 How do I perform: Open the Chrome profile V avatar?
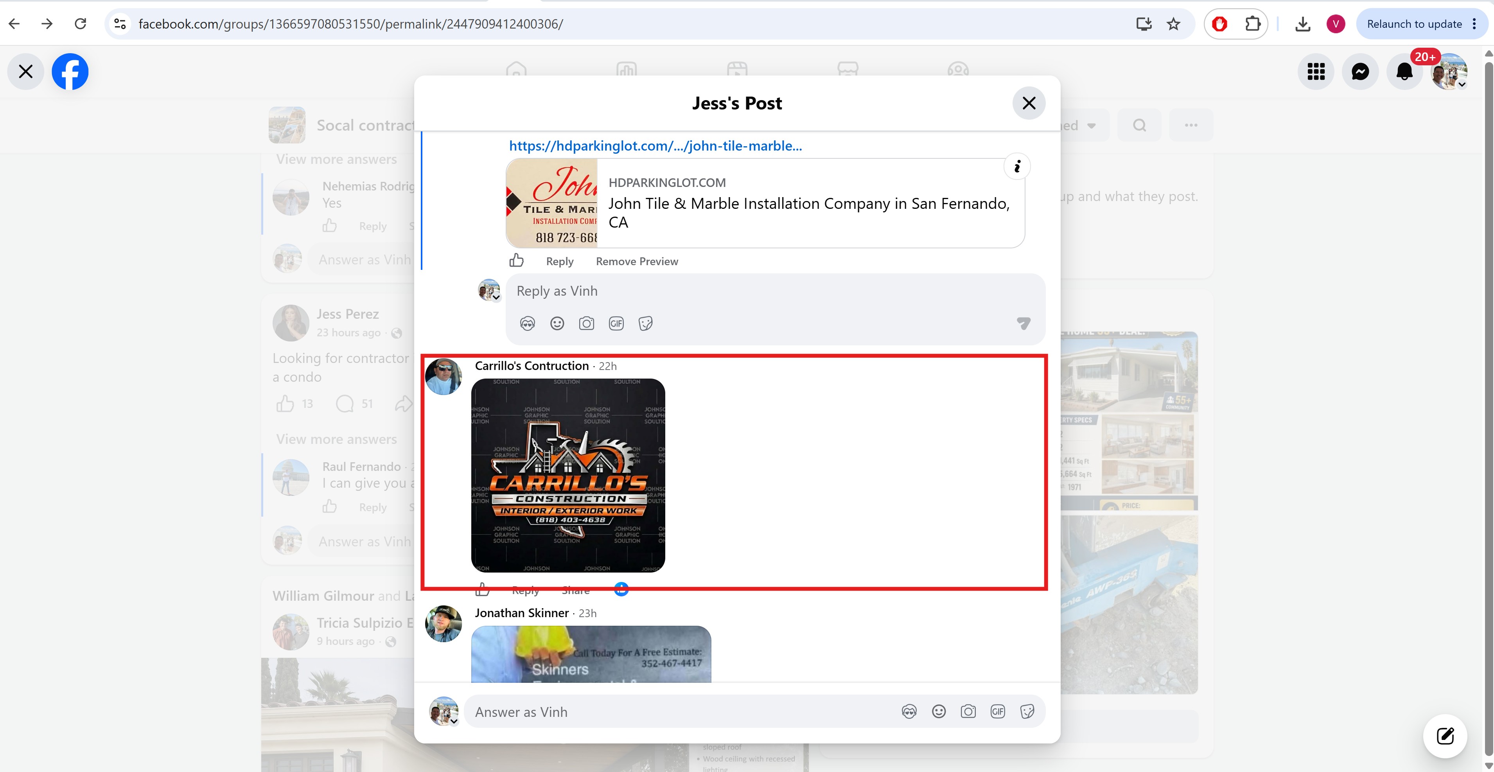(1336, 24)
